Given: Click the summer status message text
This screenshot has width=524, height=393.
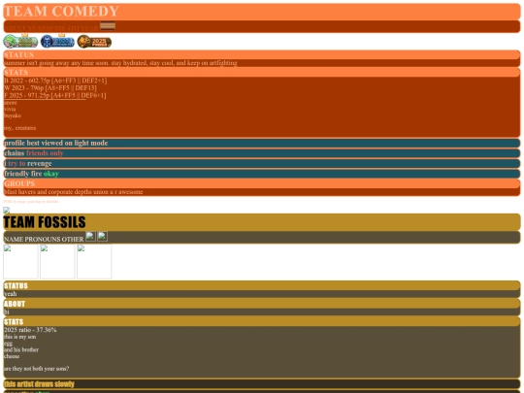Looking at the screenshot, I should [x=120, y=63].
